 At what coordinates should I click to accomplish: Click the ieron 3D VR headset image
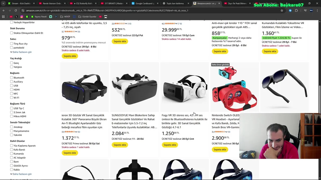[85, 87]
